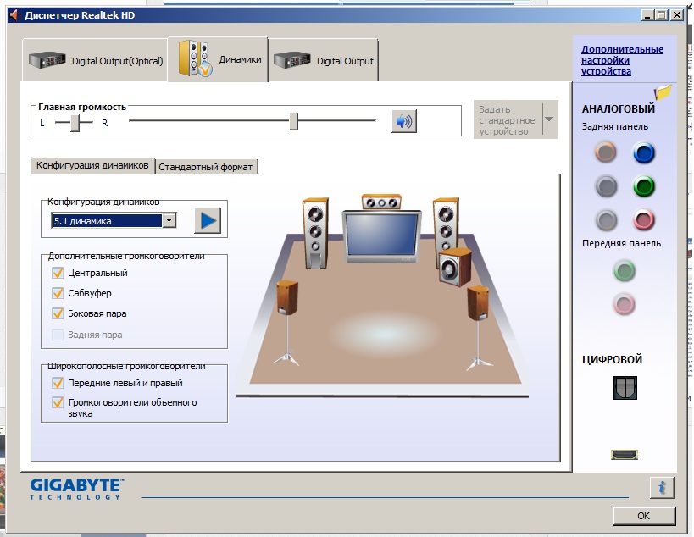Click the Realtek speaker icon in the title bar
694x537 pixels.
pos(14,15)
